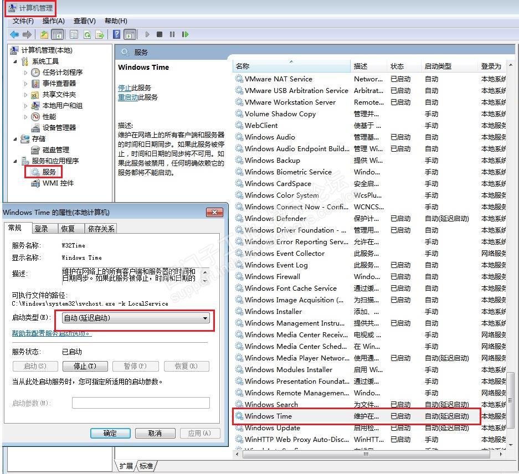Toggle the action pane toolbar icon
Screen dimensions: 519x474
[130, 34]
